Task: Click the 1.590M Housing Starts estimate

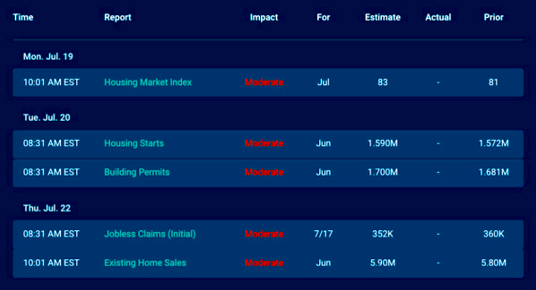Action: coord(383,143)
